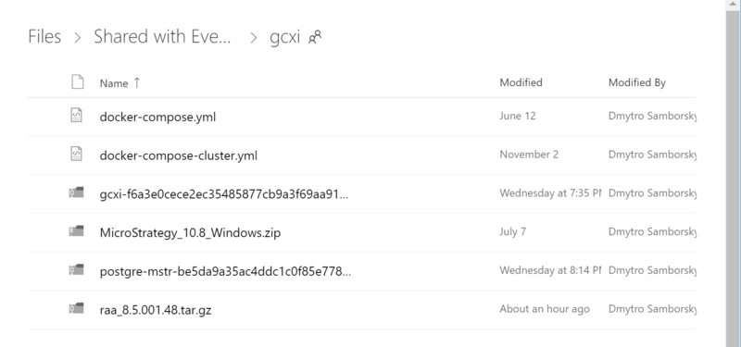Click the zip icon beside MicroStrategy_10.8_Windows.zip
741x347 pixels.
(77, 231)
